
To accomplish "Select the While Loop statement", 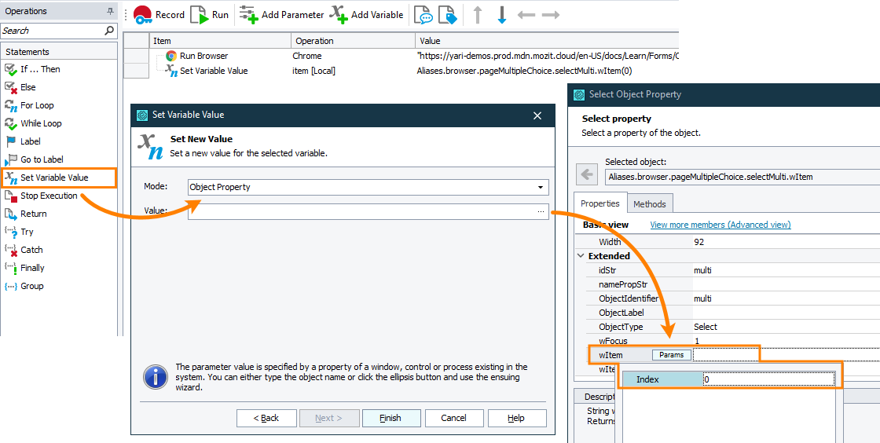I will click(x=41, y=123).
